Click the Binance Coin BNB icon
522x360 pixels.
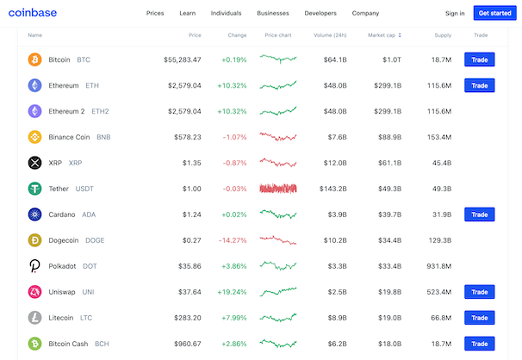(34, 137)
